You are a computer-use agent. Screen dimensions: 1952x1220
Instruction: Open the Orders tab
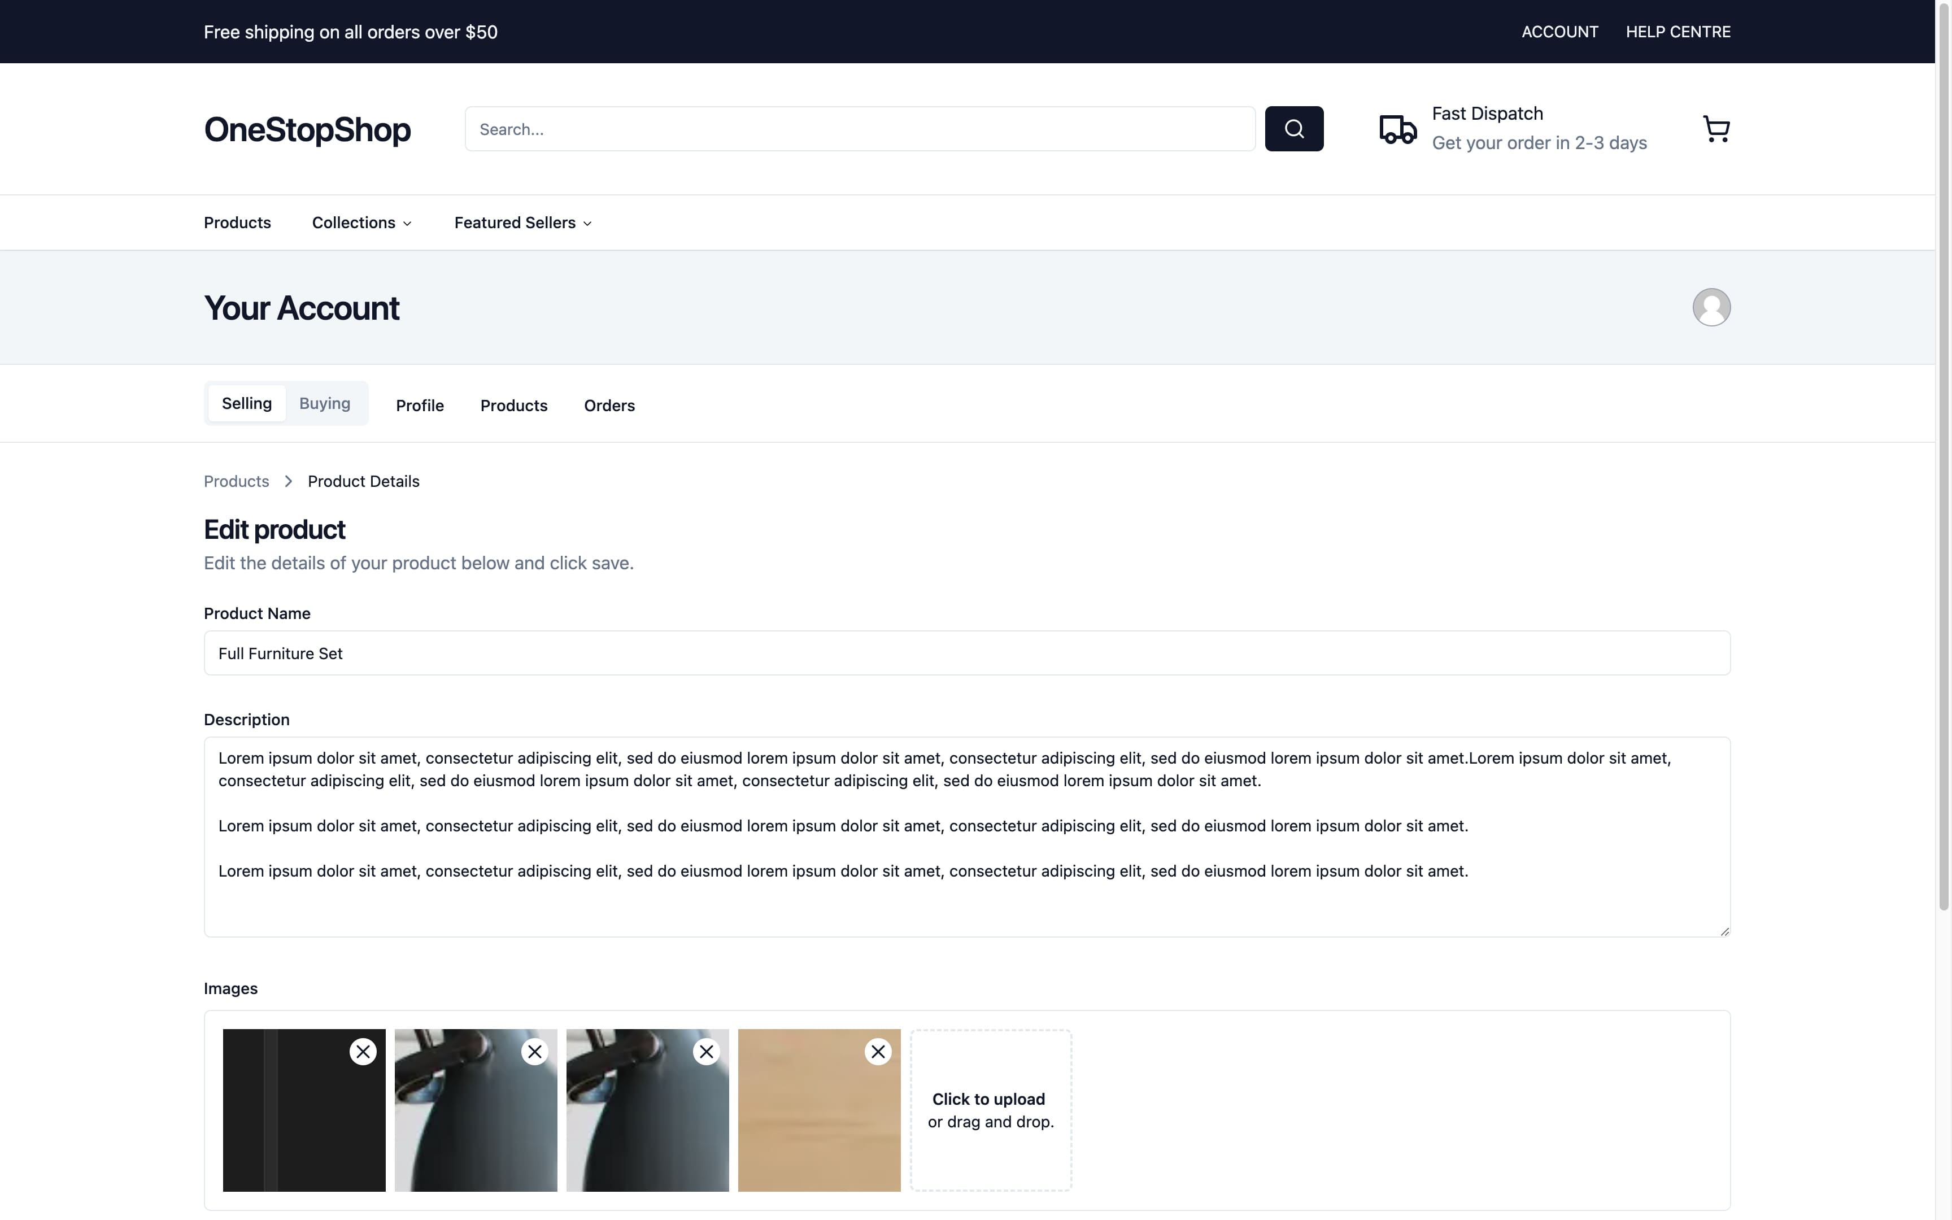[609, 406]
